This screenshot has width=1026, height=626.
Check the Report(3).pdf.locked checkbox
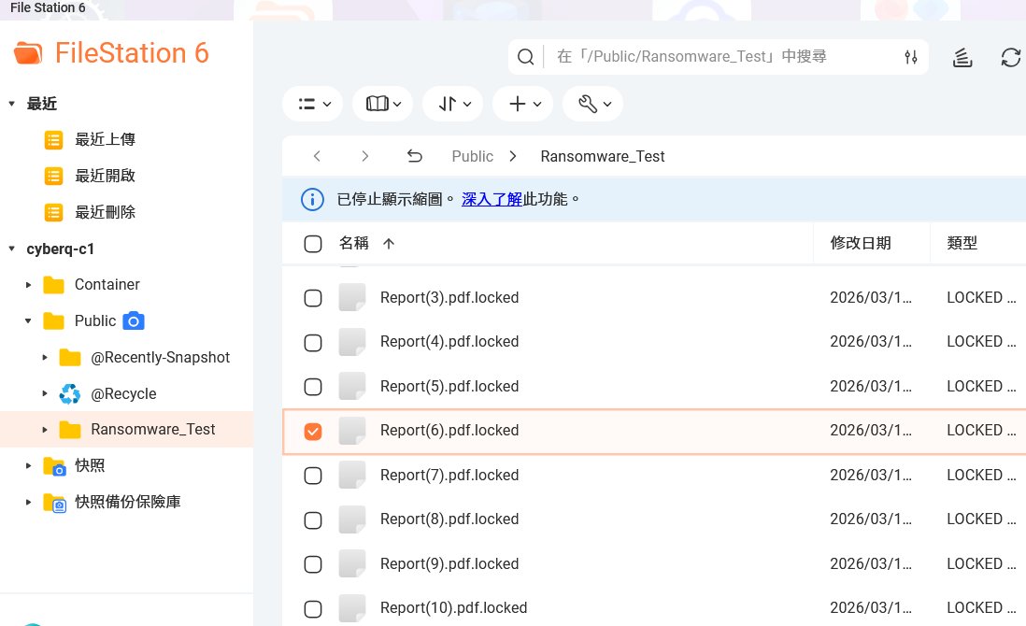coord(313,298)
